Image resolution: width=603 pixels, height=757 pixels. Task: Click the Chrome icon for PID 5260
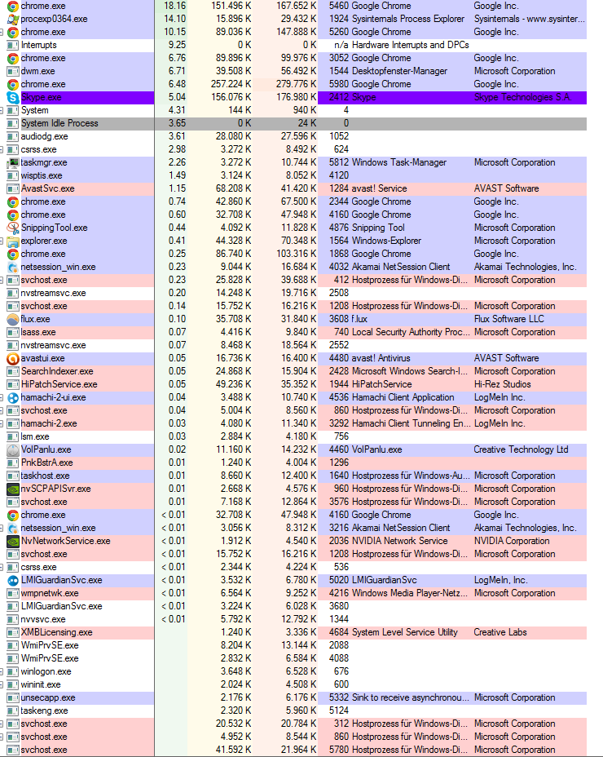click(13, 32)
